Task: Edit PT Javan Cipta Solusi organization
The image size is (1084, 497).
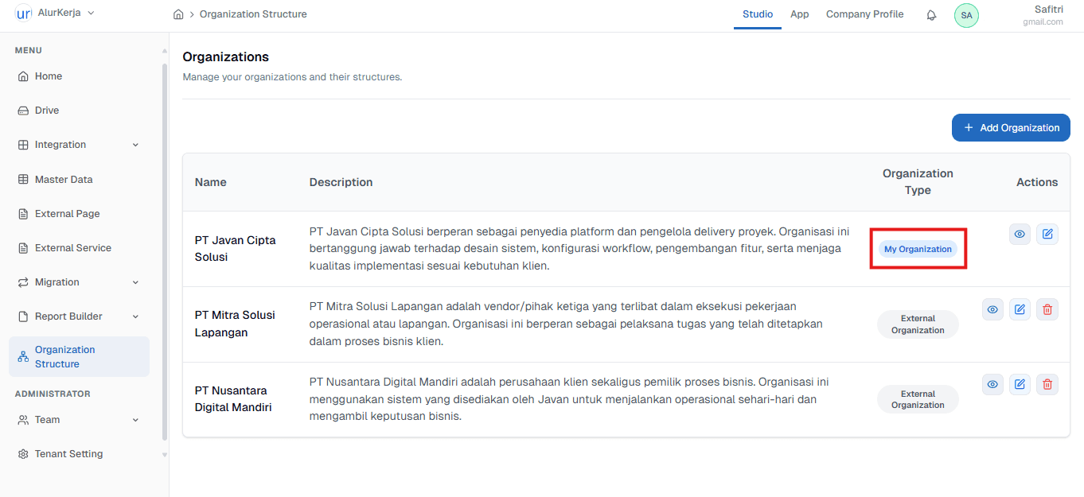Action: pos(1047,234)
